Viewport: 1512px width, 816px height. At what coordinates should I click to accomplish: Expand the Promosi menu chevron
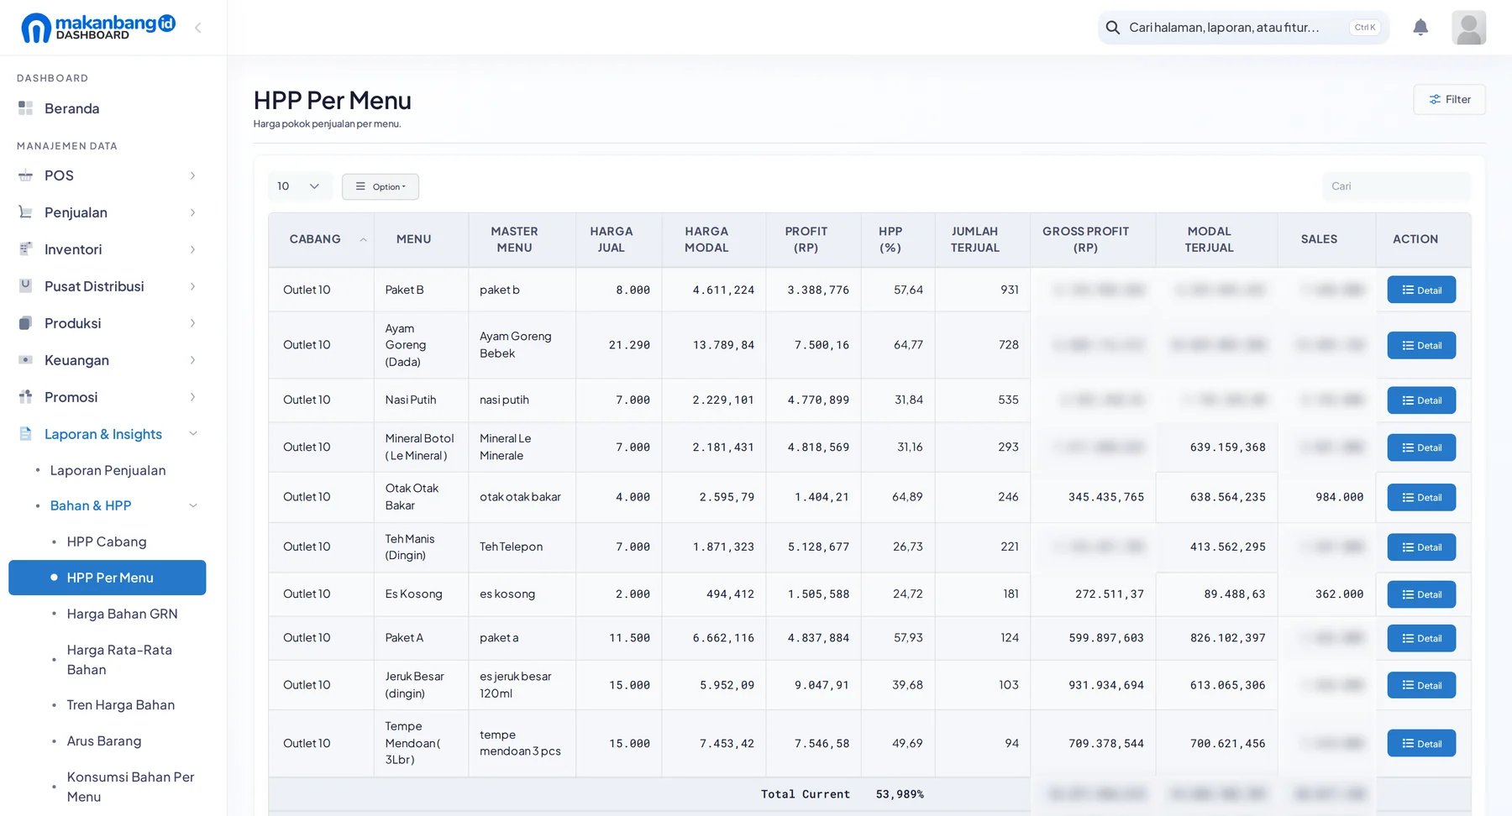click(x=192, y=397)
